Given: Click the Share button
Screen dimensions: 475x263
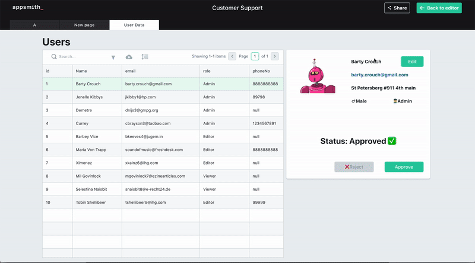Looking at the screenshot, I should 397,8.
